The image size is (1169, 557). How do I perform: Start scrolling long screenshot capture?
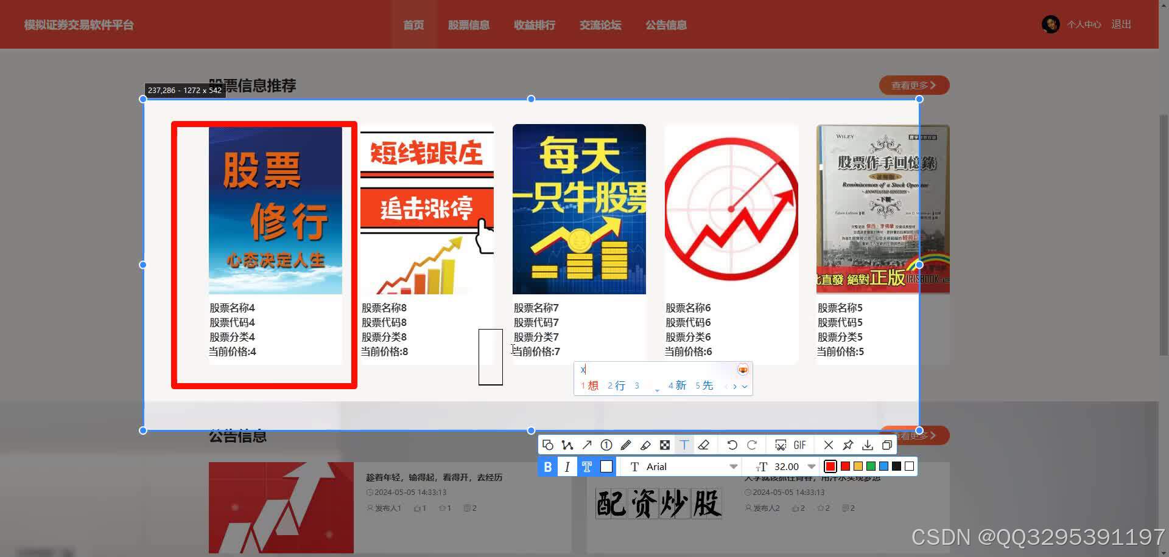[781, 445]
